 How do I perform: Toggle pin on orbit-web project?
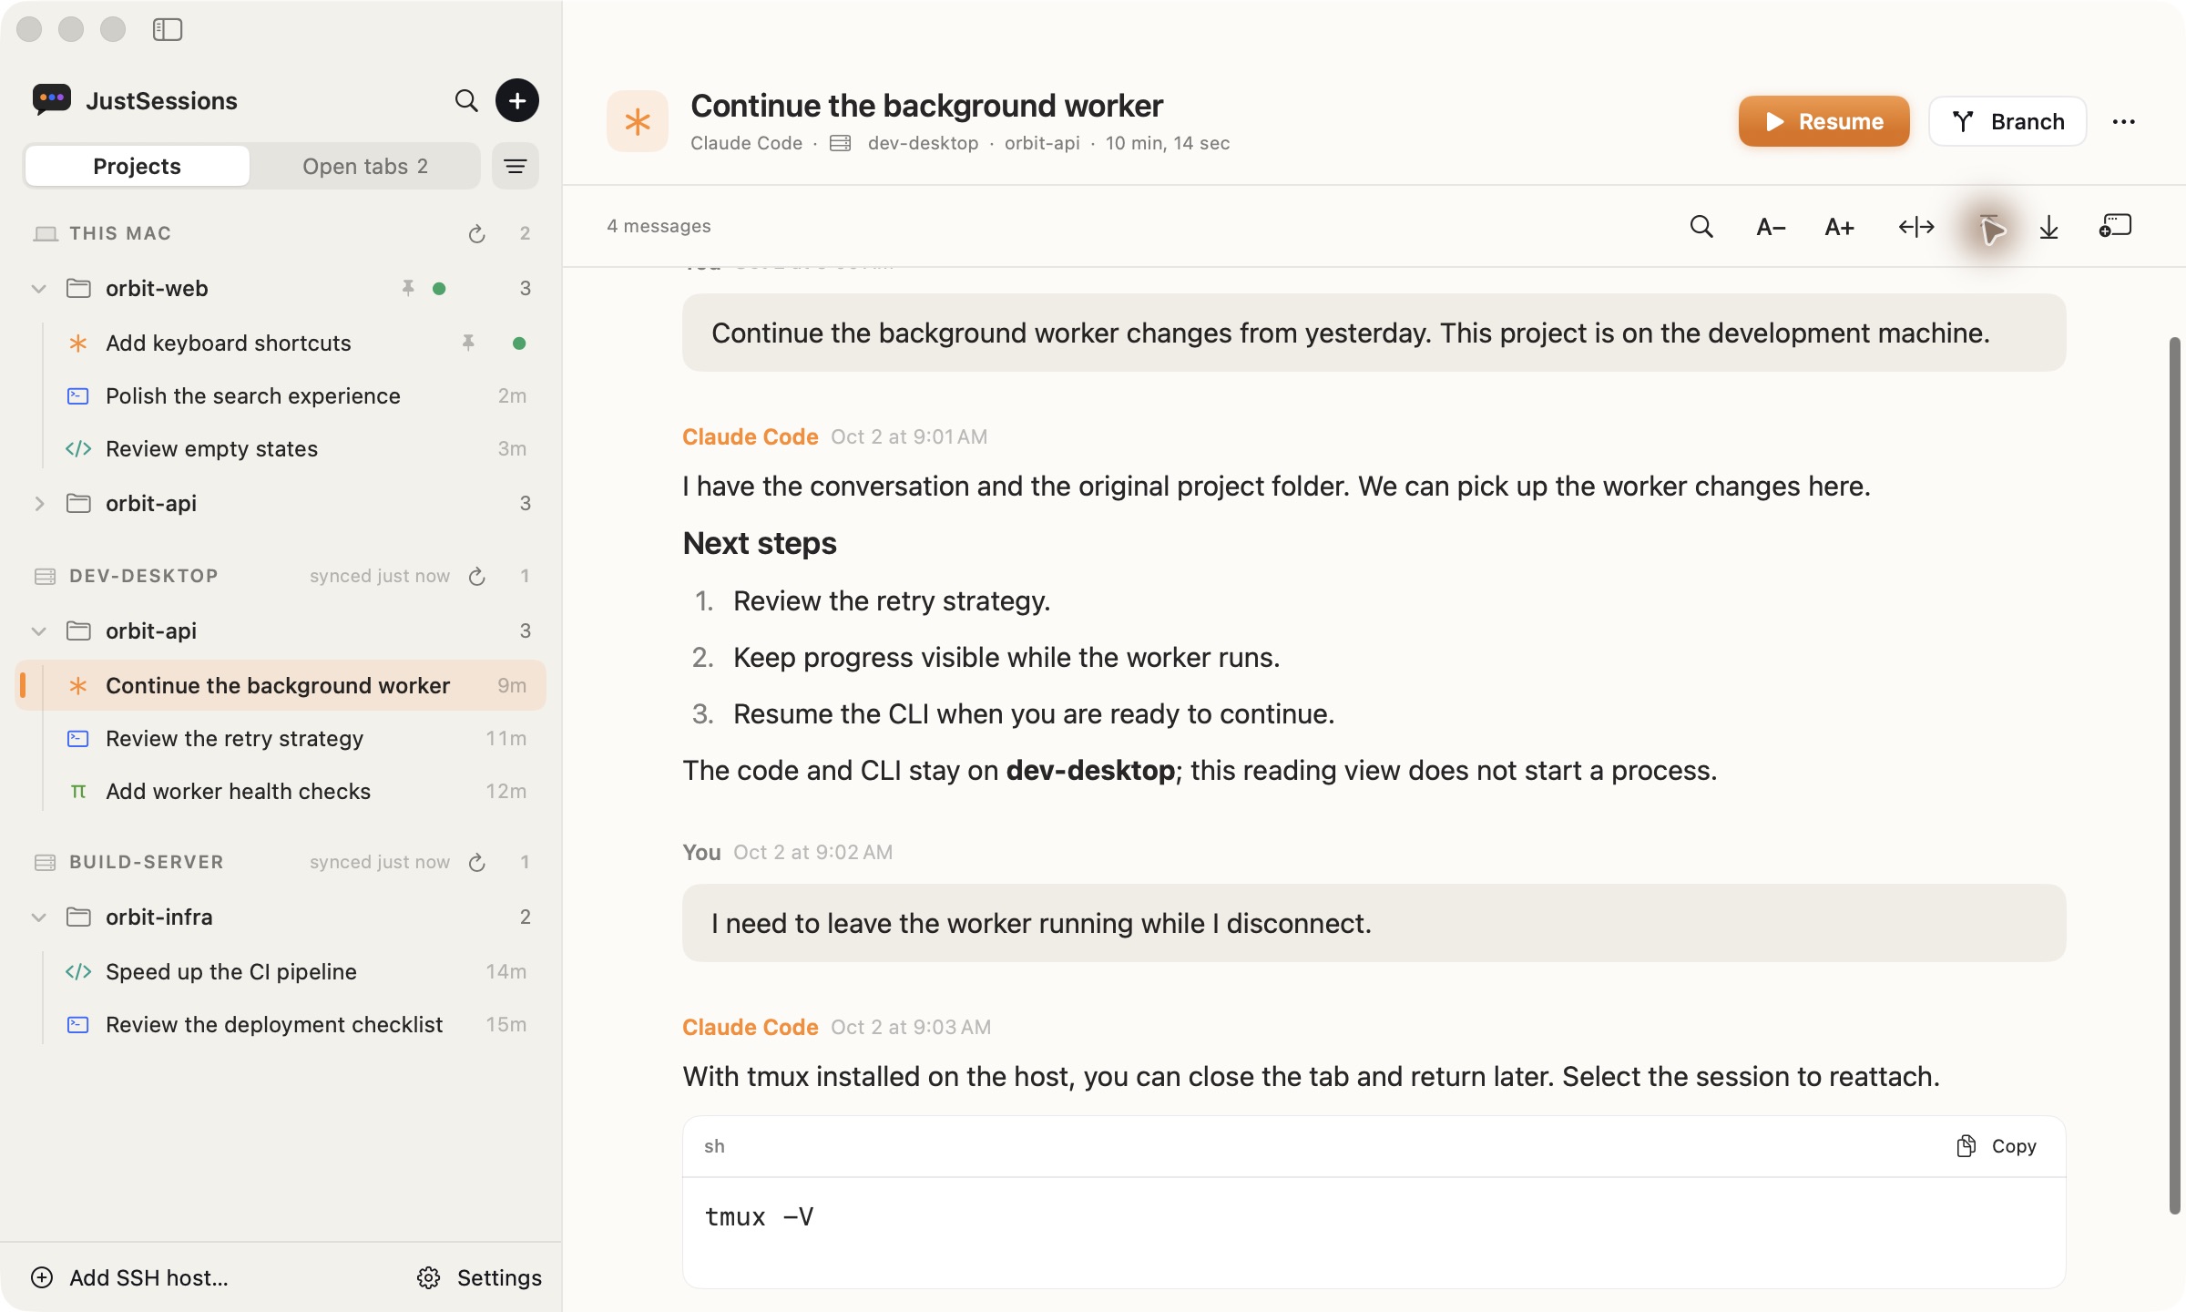point(408,288)
